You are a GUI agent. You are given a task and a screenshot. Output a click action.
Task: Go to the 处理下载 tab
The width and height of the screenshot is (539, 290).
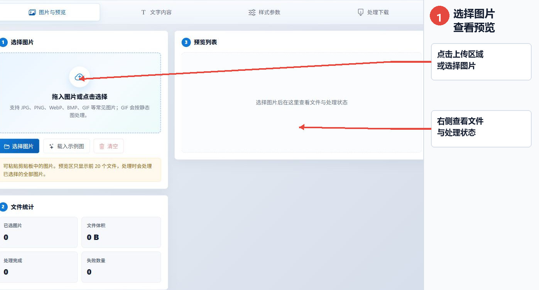point(373,12)
